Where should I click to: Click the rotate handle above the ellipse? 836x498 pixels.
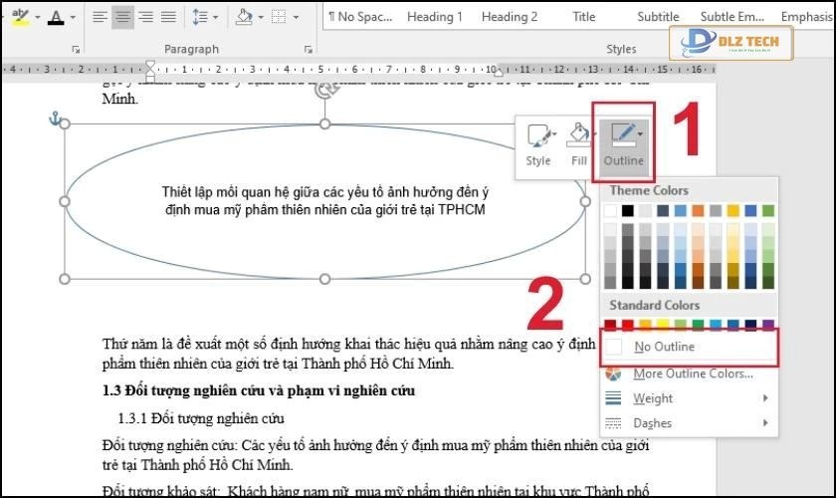[324, 91]
